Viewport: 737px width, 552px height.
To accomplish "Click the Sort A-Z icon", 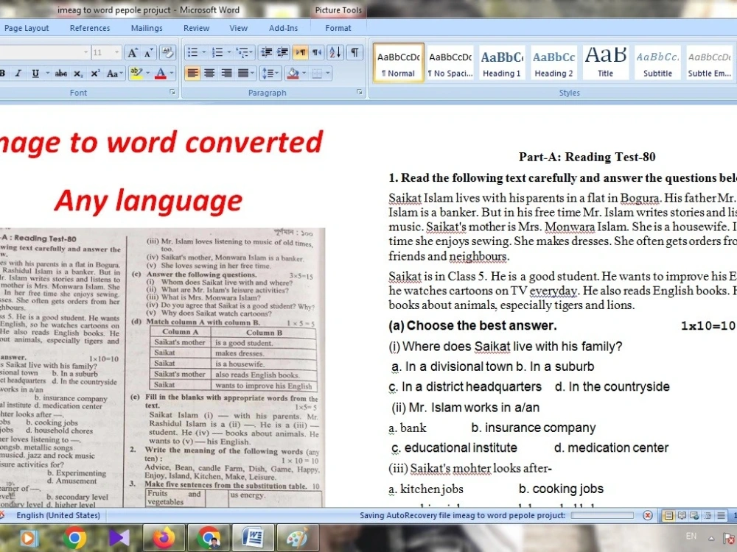I will click(x=335, y=52).
